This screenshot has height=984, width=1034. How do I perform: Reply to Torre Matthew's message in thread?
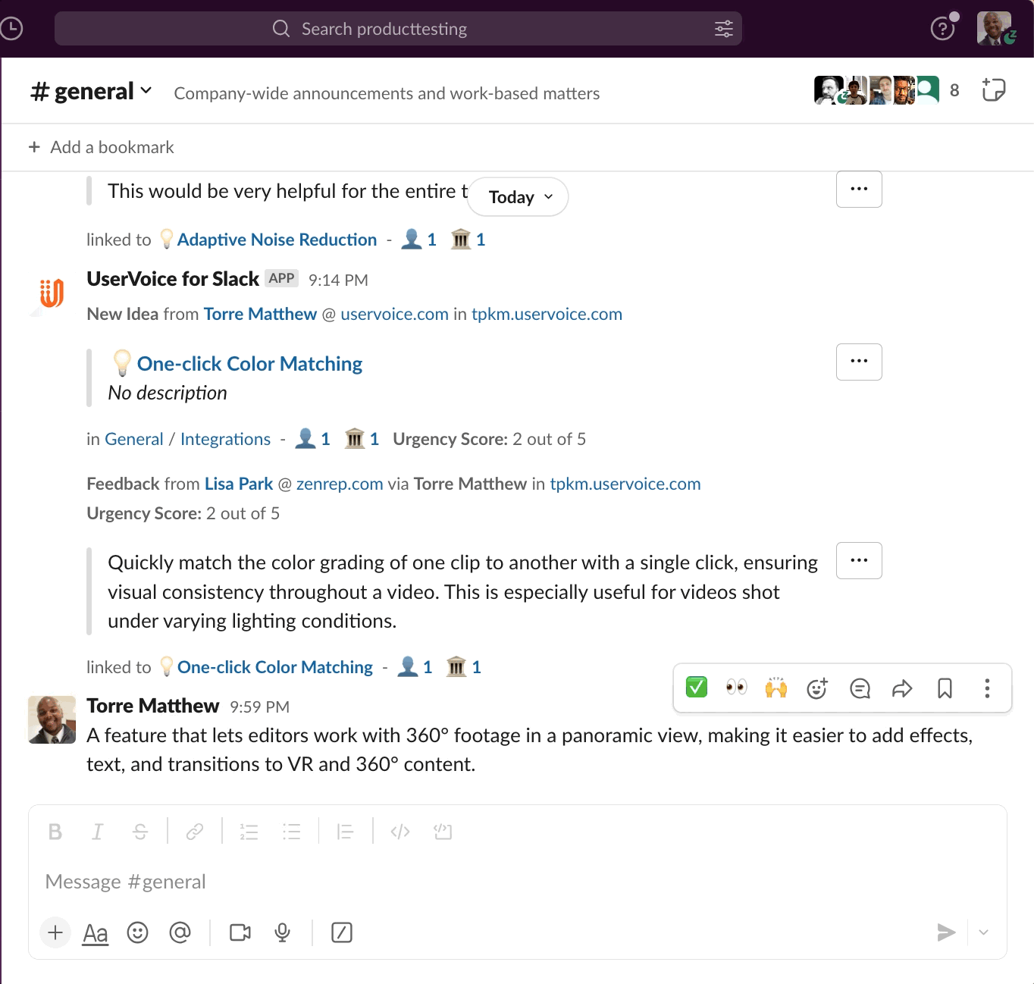[x=860, y=688]
